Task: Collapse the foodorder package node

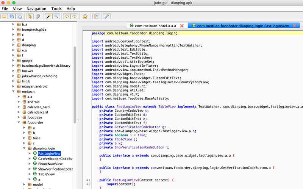Action: click(19, 122)
